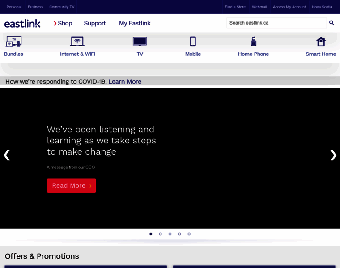Go to the eastlink logo homepage
Image resolution: width=340 pixels, height=268 pixels.
coord(22,23)
